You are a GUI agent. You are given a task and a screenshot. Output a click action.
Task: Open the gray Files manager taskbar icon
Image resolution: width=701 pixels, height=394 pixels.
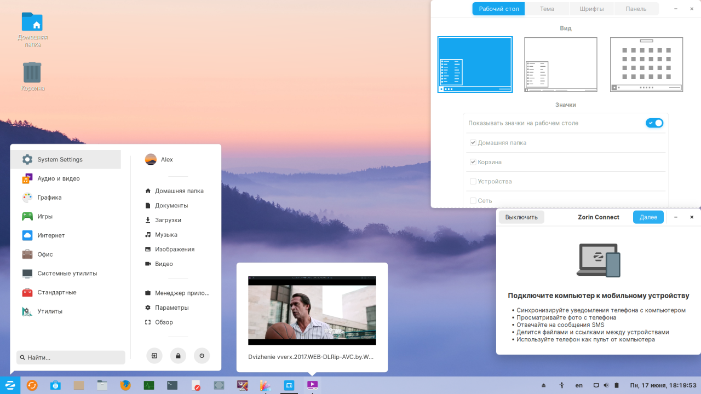coord(102,385)
